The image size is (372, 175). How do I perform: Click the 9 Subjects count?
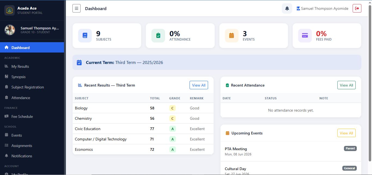pyautogui.click(x=98, y=33)
